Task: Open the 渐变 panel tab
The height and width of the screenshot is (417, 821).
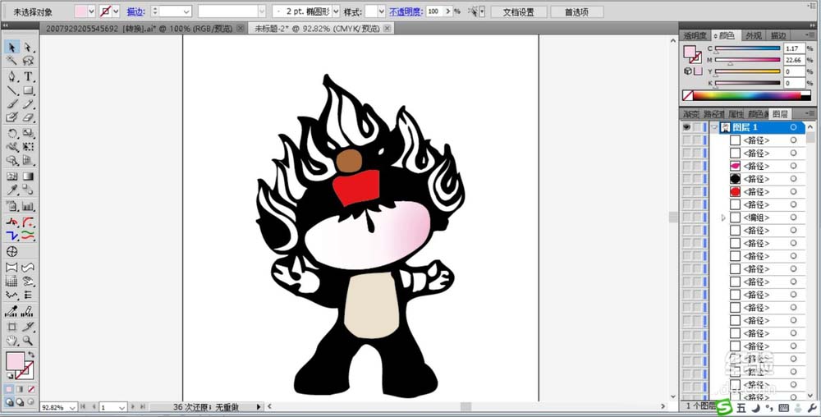Action: coord(690,113)
